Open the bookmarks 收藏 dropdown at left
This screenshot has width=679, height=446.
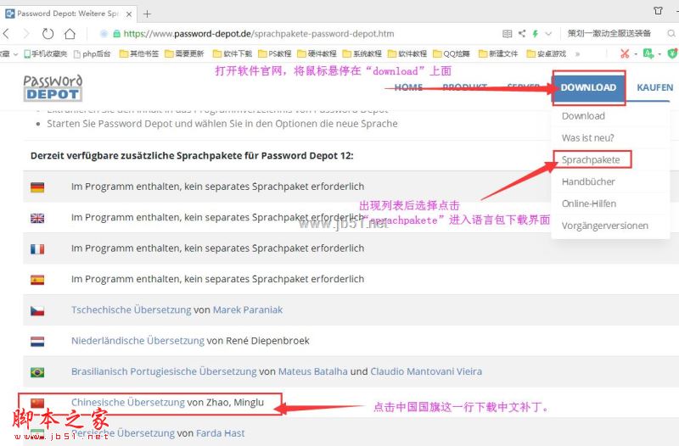tap(8, 54)
